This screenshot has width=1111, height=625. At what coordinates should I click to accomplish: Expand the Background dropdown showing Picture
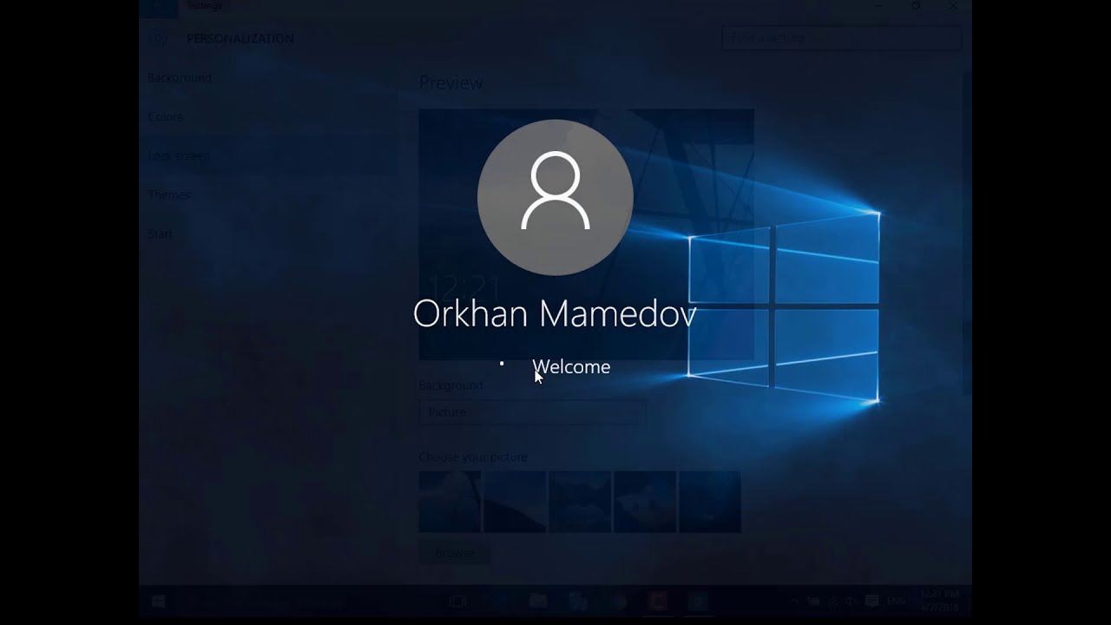[531, 412]
